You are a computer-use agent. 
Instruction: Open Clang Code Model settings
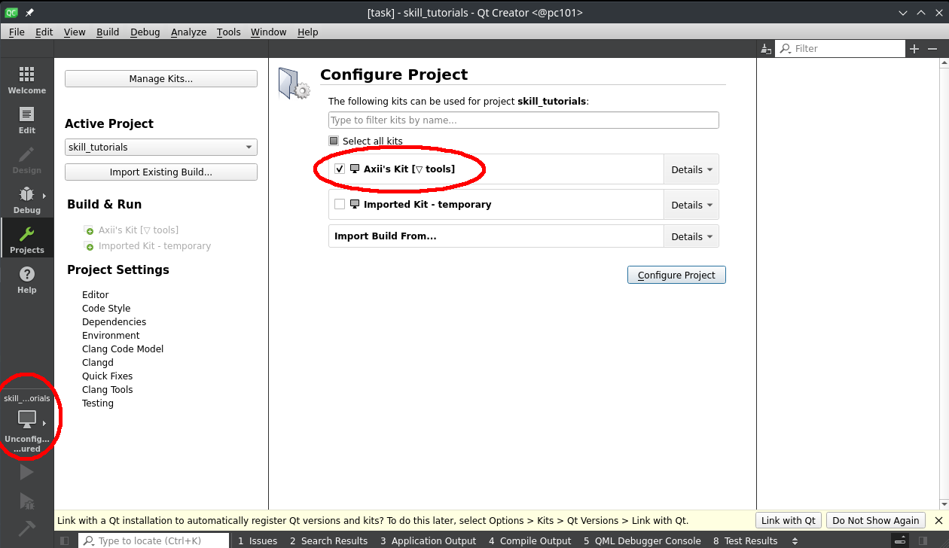pyautogui.click(x=123, y=349)
